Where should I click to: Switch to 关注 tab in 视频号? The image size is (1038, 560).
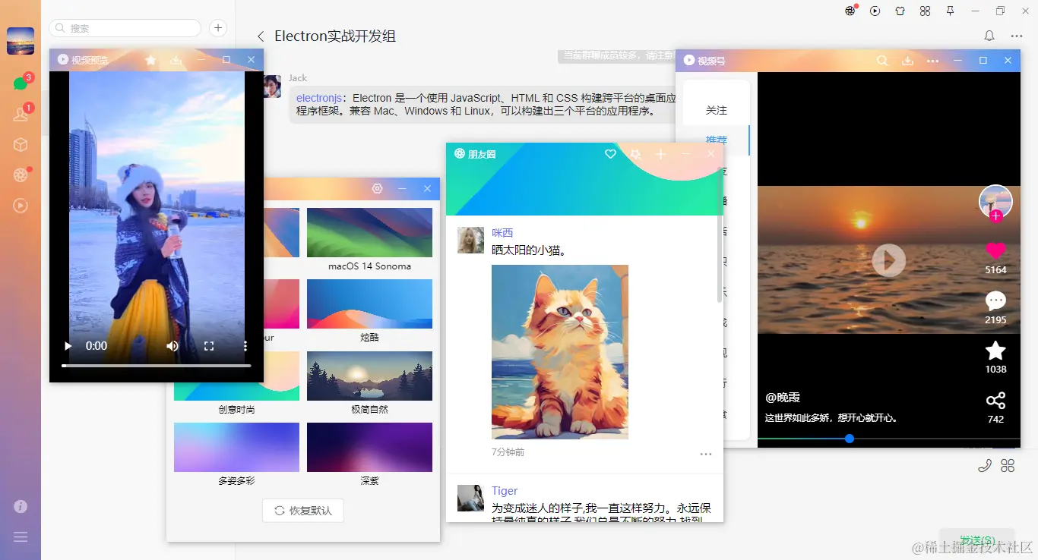pyautogui.click(x=717, y=110)
